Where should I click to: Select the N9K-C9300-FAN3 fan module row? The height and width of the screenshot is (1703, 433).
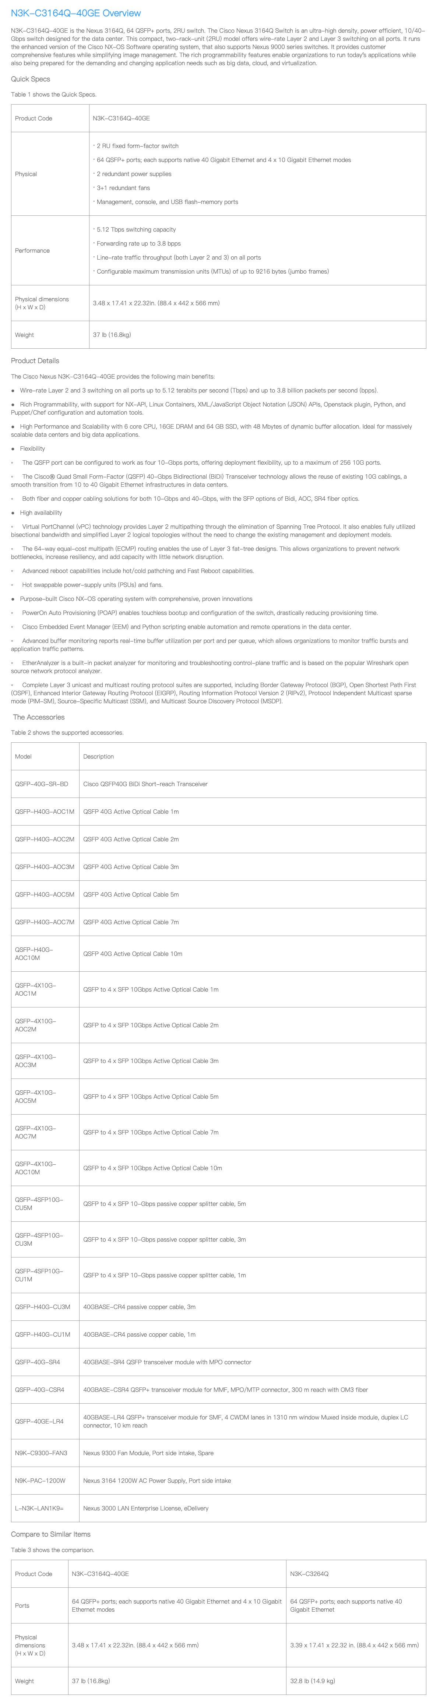[41, 1453]
